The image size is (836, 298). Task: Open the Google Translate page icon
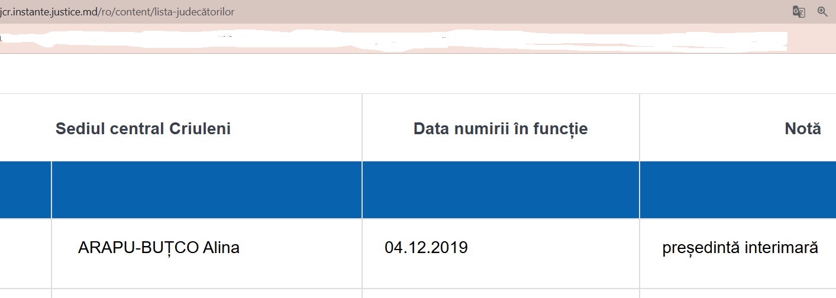tap(799, 12)
